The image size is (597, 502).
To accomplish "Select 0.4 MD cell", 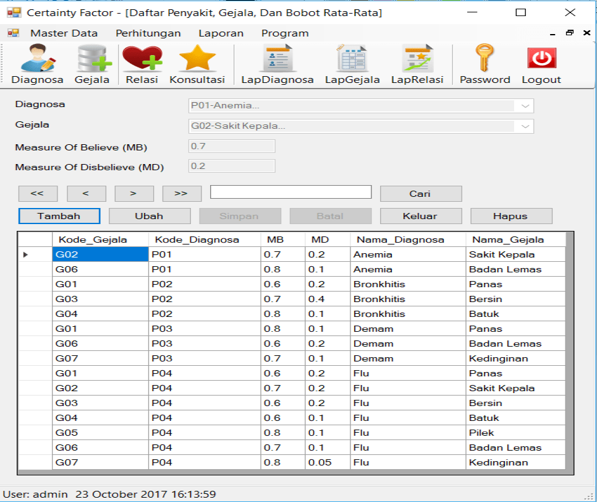I will pyautogui.click(x=328, y=299).
